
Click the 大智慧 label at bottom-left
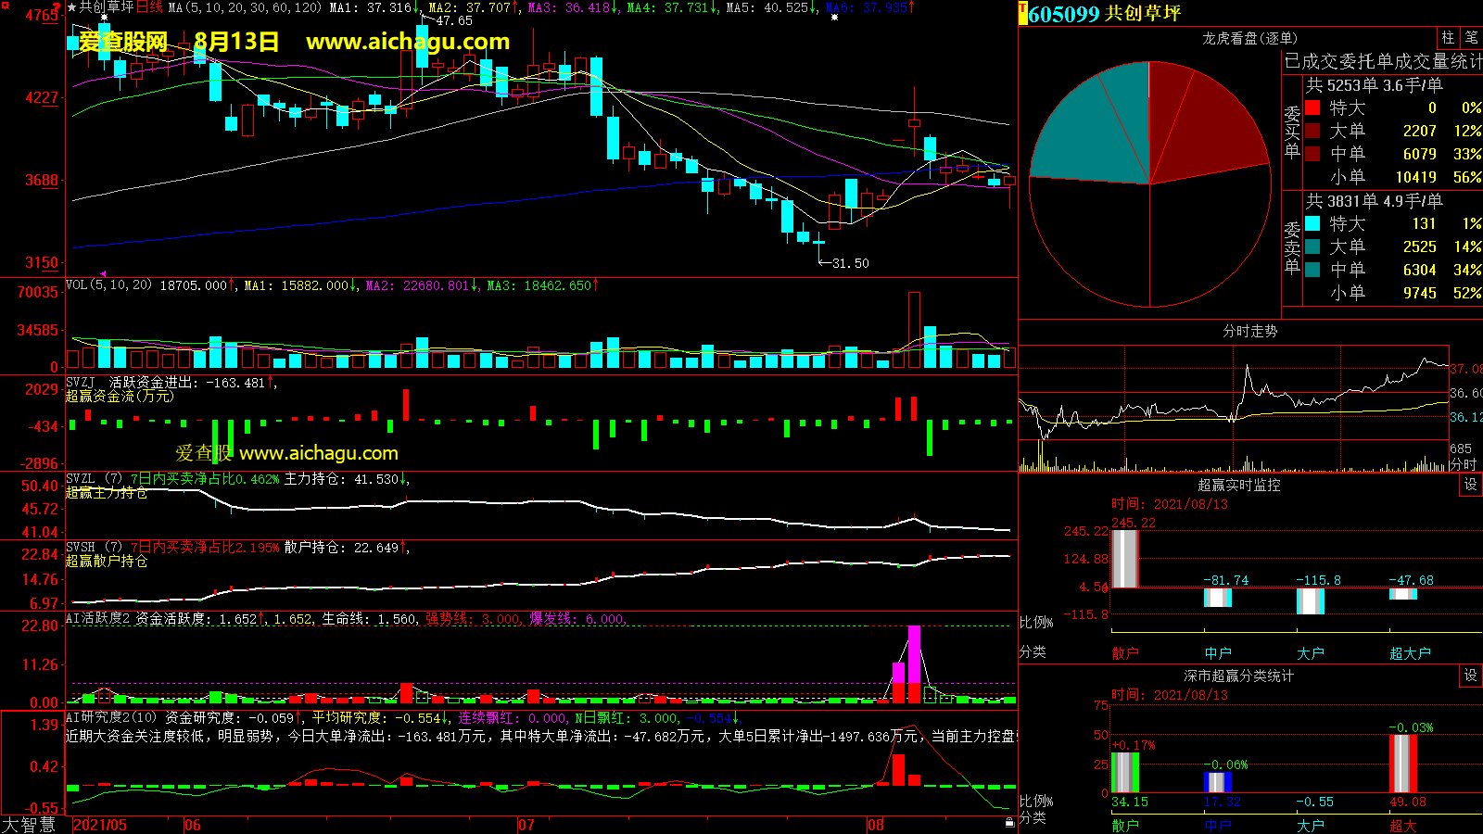pyautogui.click(x=29, y=824)
